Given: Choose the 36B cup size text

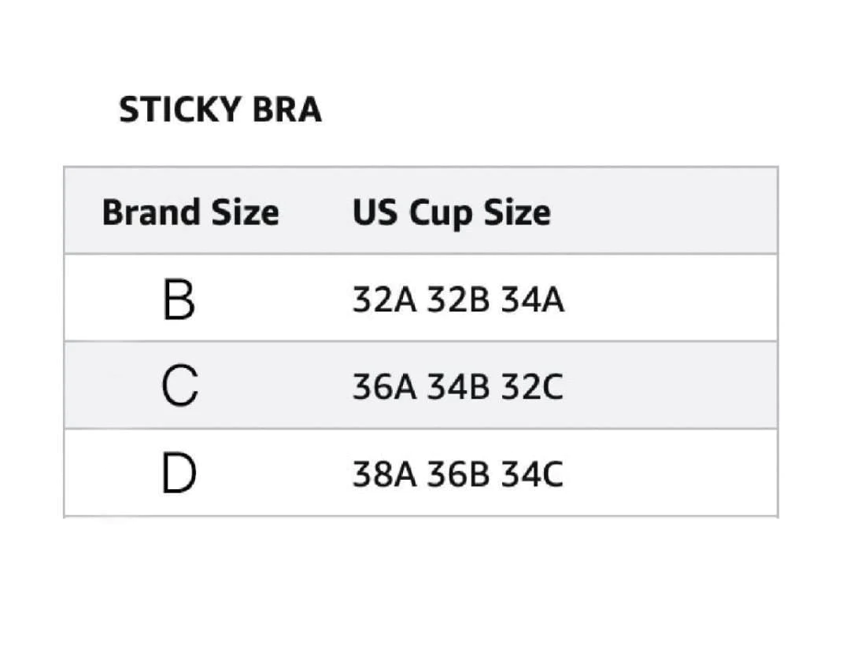Looking at the screenshot, I should [x=458, y=476].
